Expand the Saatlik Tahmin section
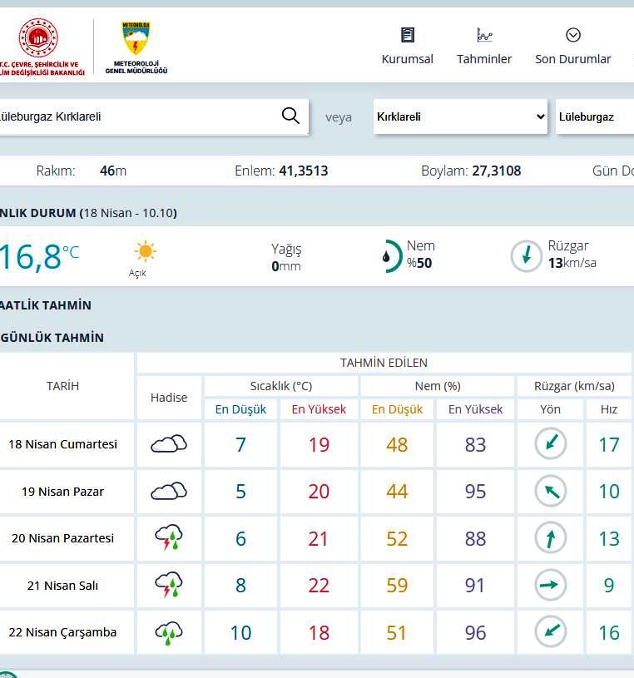This screenshot has width=634, height=678. (x=47, y=305)
